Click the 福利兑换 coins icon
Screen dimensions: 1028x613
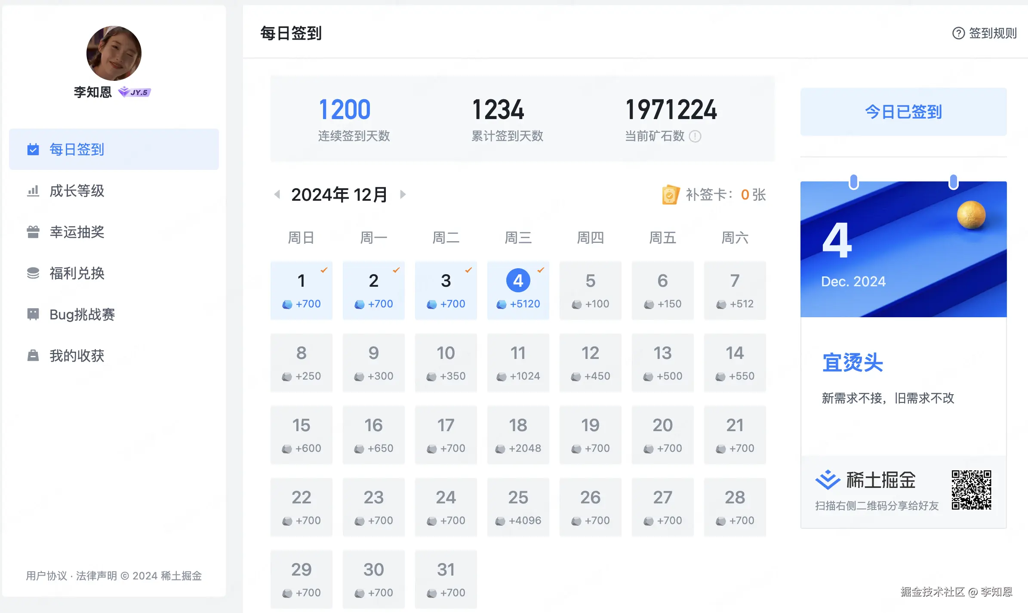(33, 273)
